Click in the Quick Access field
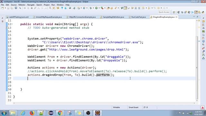The image size is (206, 116). 164,12
